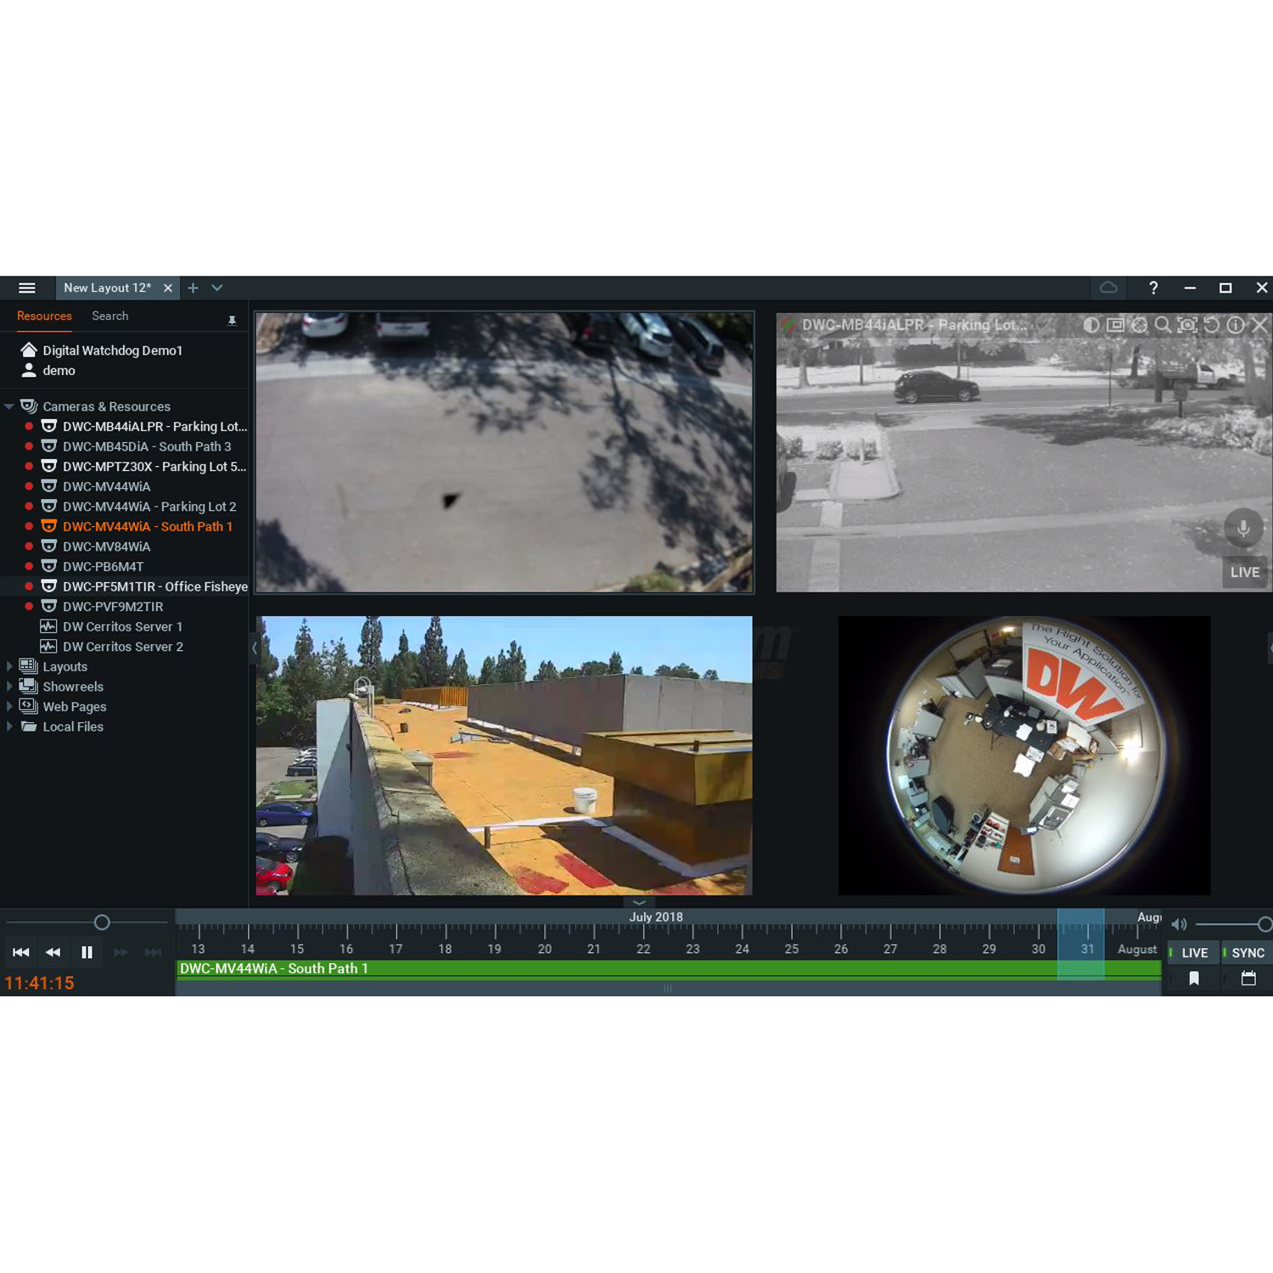
Task: Take a screenshot with the camera icon
Action: [1187, 325]
